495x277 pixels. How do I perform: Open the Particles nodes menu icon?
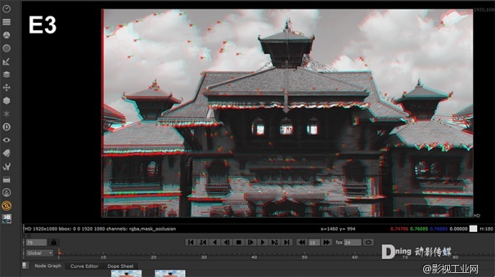click(x=6, y=114)
